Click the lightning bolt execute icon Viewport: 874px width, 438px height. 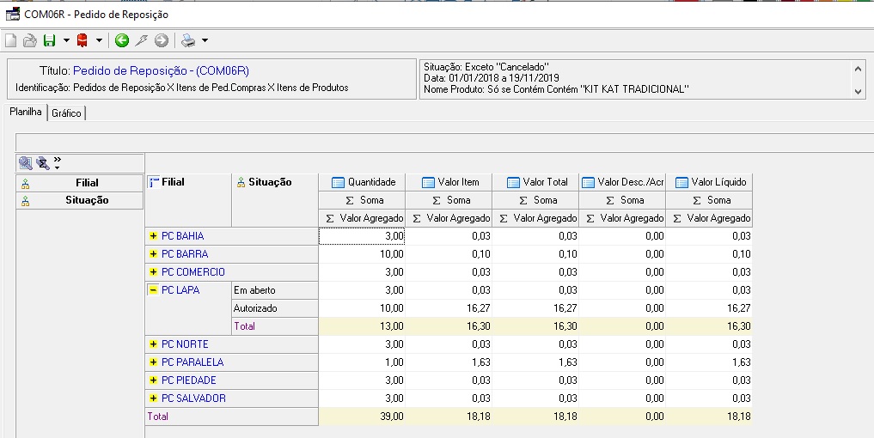[142, 40]
